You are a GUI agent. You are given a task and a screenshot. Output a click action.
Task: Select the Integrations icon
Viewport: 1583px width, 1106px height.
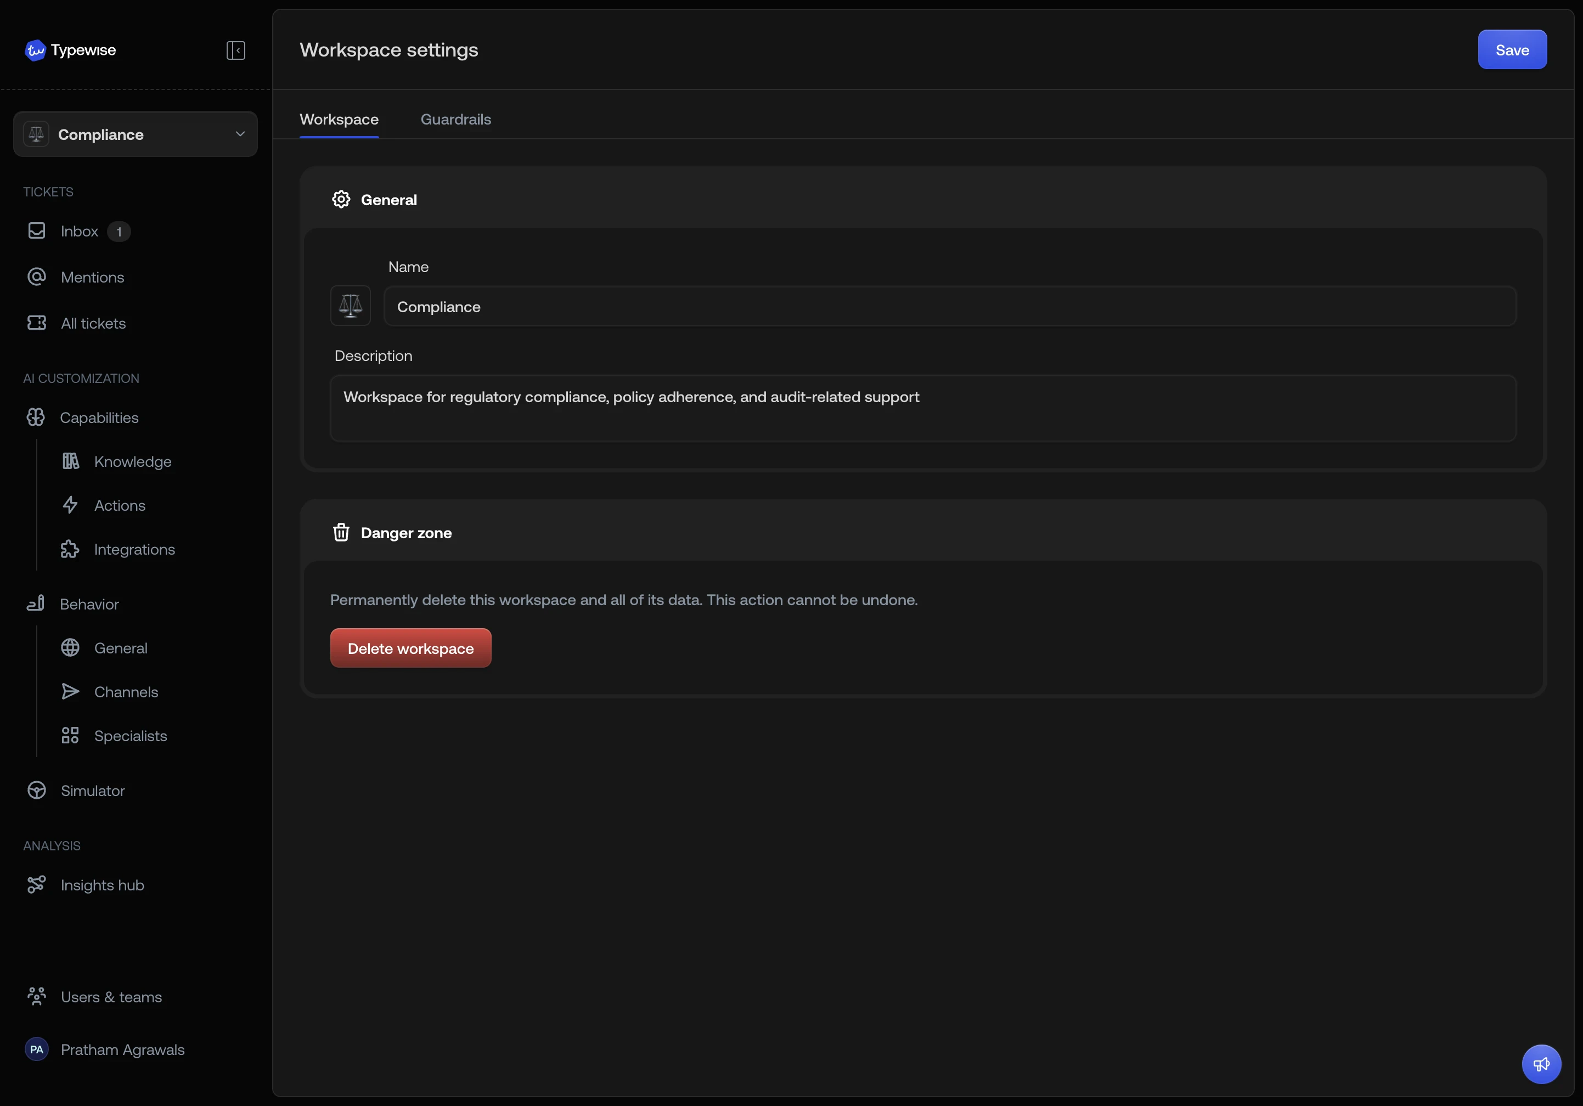pyautogui.click(x=70, y=549)
